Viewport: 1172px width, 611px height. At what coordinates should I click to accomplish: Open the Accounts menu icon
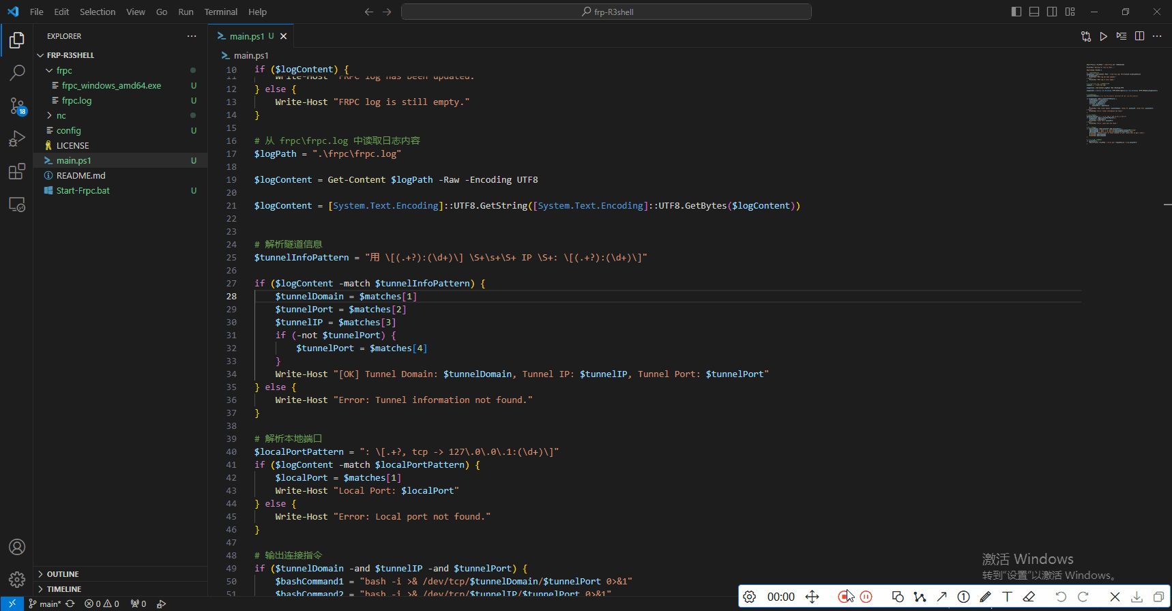click(17, 547)
